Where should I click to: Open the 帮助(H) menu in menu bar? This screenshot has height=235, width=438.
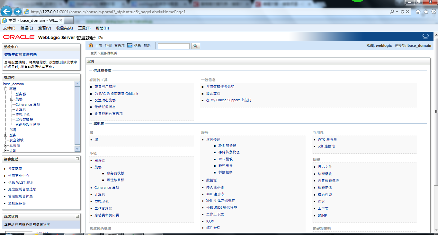[x=102, y=28]
